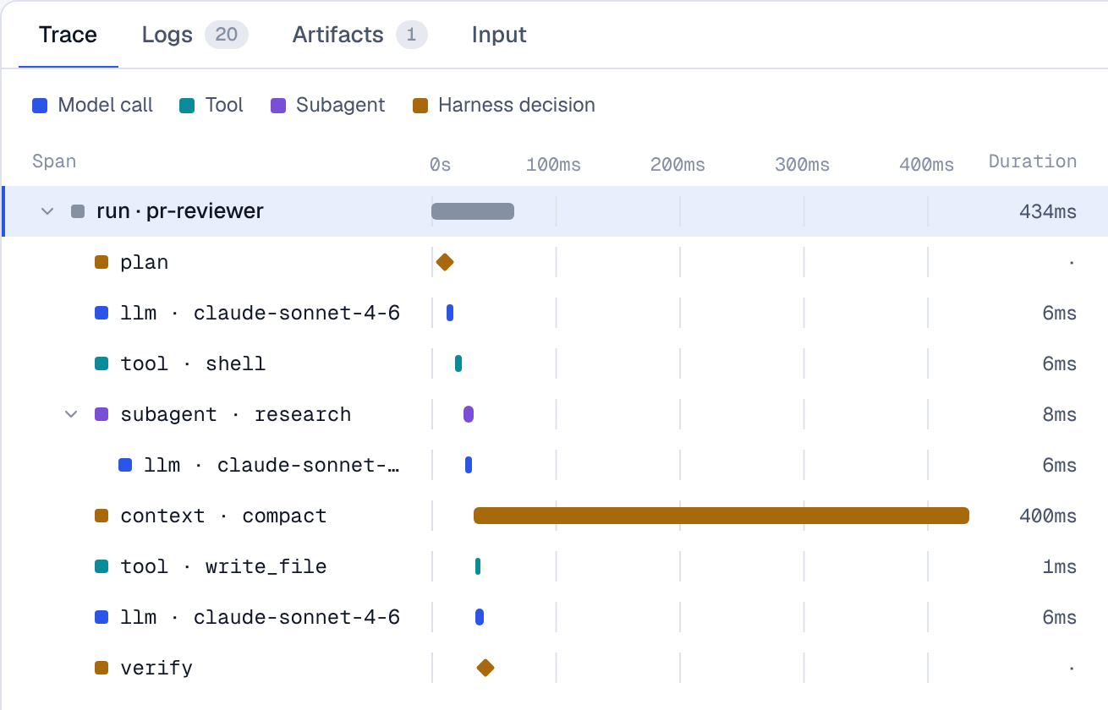This screenshot has width=1108, height=710.
Task: Click the blue Model call legend square
Action: [x=39, y=106]
